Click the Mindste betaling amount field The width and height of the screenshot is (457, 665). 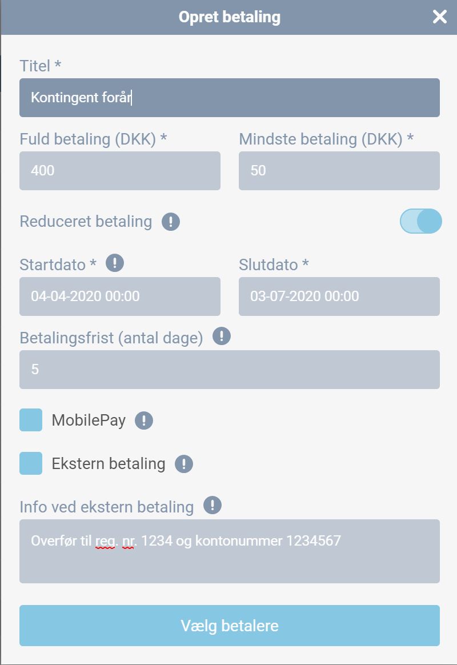(339, 171)
